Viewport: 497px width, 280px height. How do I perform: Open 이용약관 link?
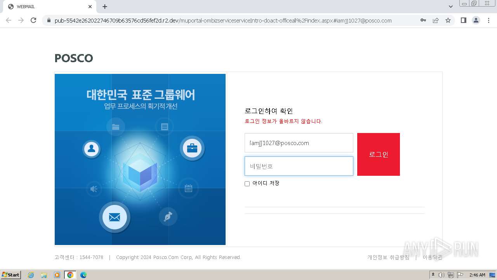(x=433, y=257)
